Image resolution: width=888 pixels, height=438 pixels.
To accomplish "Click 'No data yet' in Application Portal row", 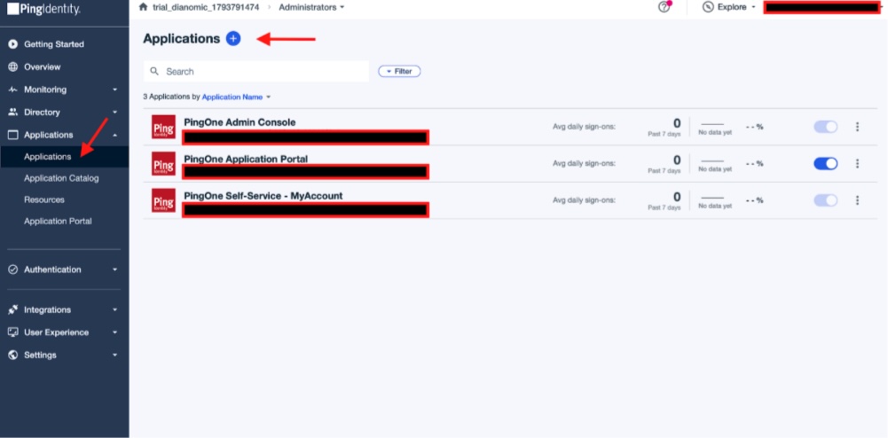I will [x=715, y=169].
